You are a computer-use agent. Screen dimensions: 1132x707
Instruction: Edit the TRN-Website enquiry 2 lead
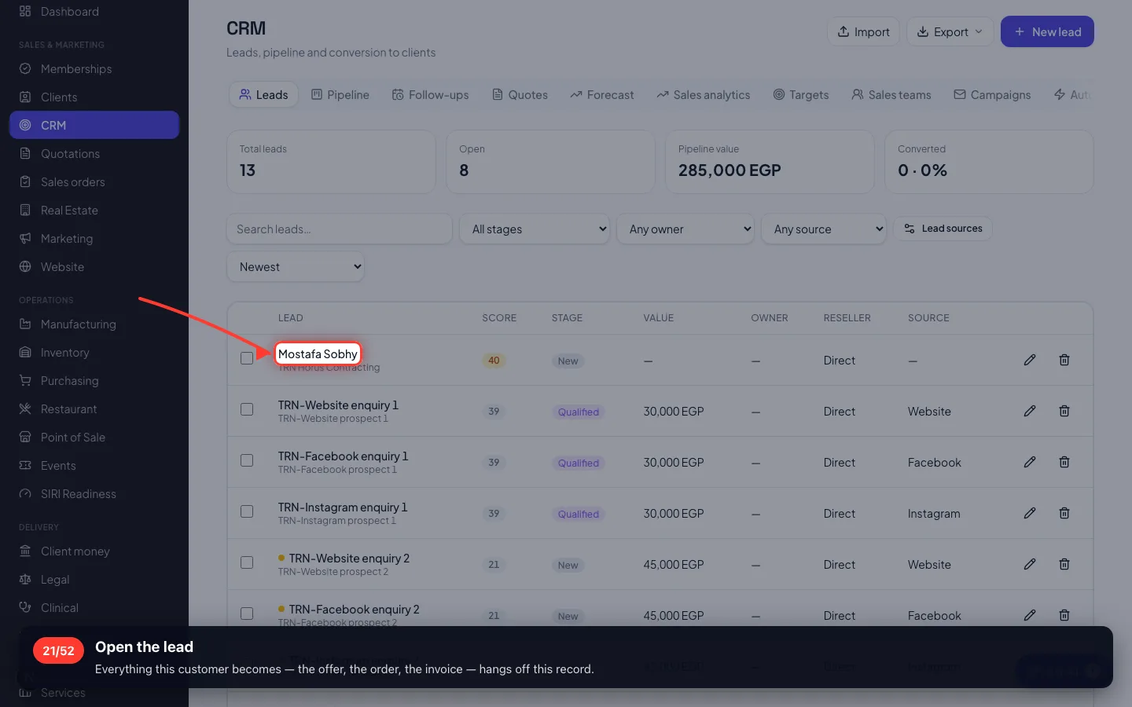(x=1030, y=564)
